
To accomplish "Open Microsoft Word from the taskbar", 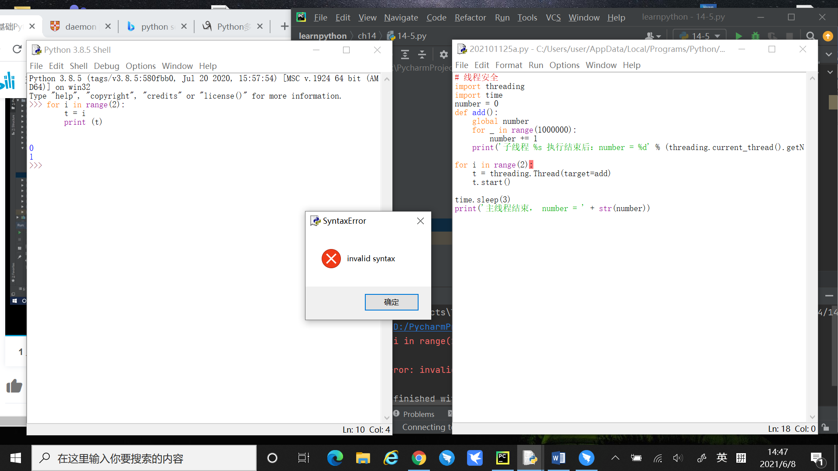I will (558, 458).
